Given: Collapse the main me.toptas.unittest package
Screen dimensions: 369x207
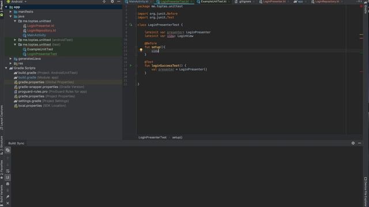Looking at the screenshot, I should pos(15,21).
